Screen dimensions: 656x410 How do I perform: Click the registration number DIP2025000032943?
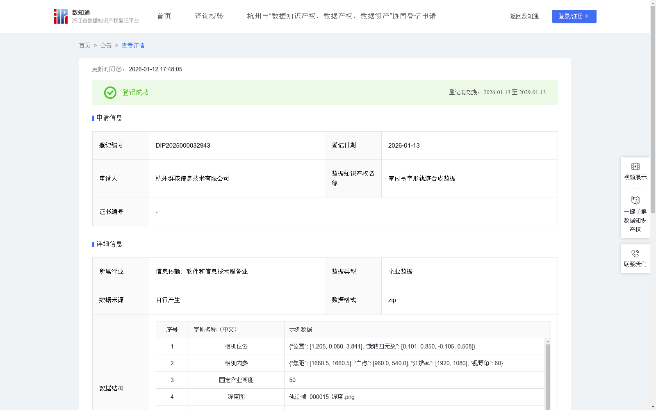pyautogui.click(x=183, y=146)
